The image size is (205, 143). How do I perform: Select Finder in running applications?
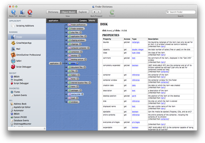click(27, 37)
